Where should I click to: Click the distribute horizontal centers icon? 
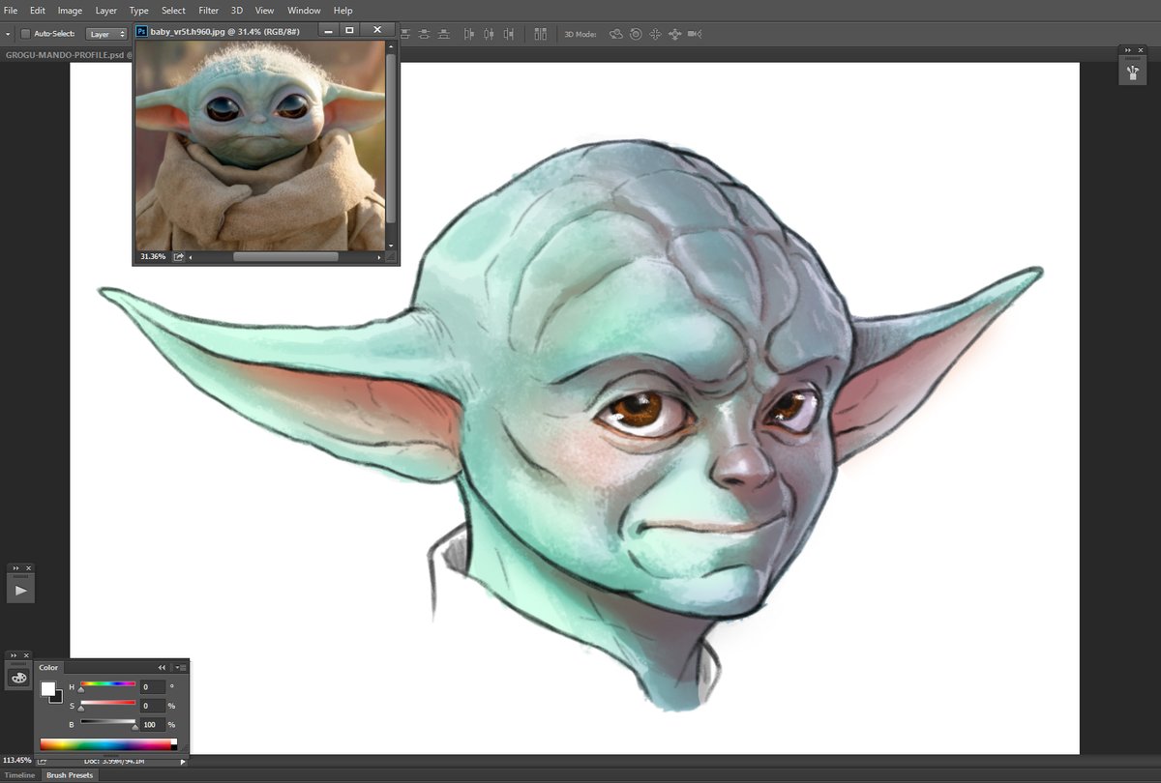point(490,34)
